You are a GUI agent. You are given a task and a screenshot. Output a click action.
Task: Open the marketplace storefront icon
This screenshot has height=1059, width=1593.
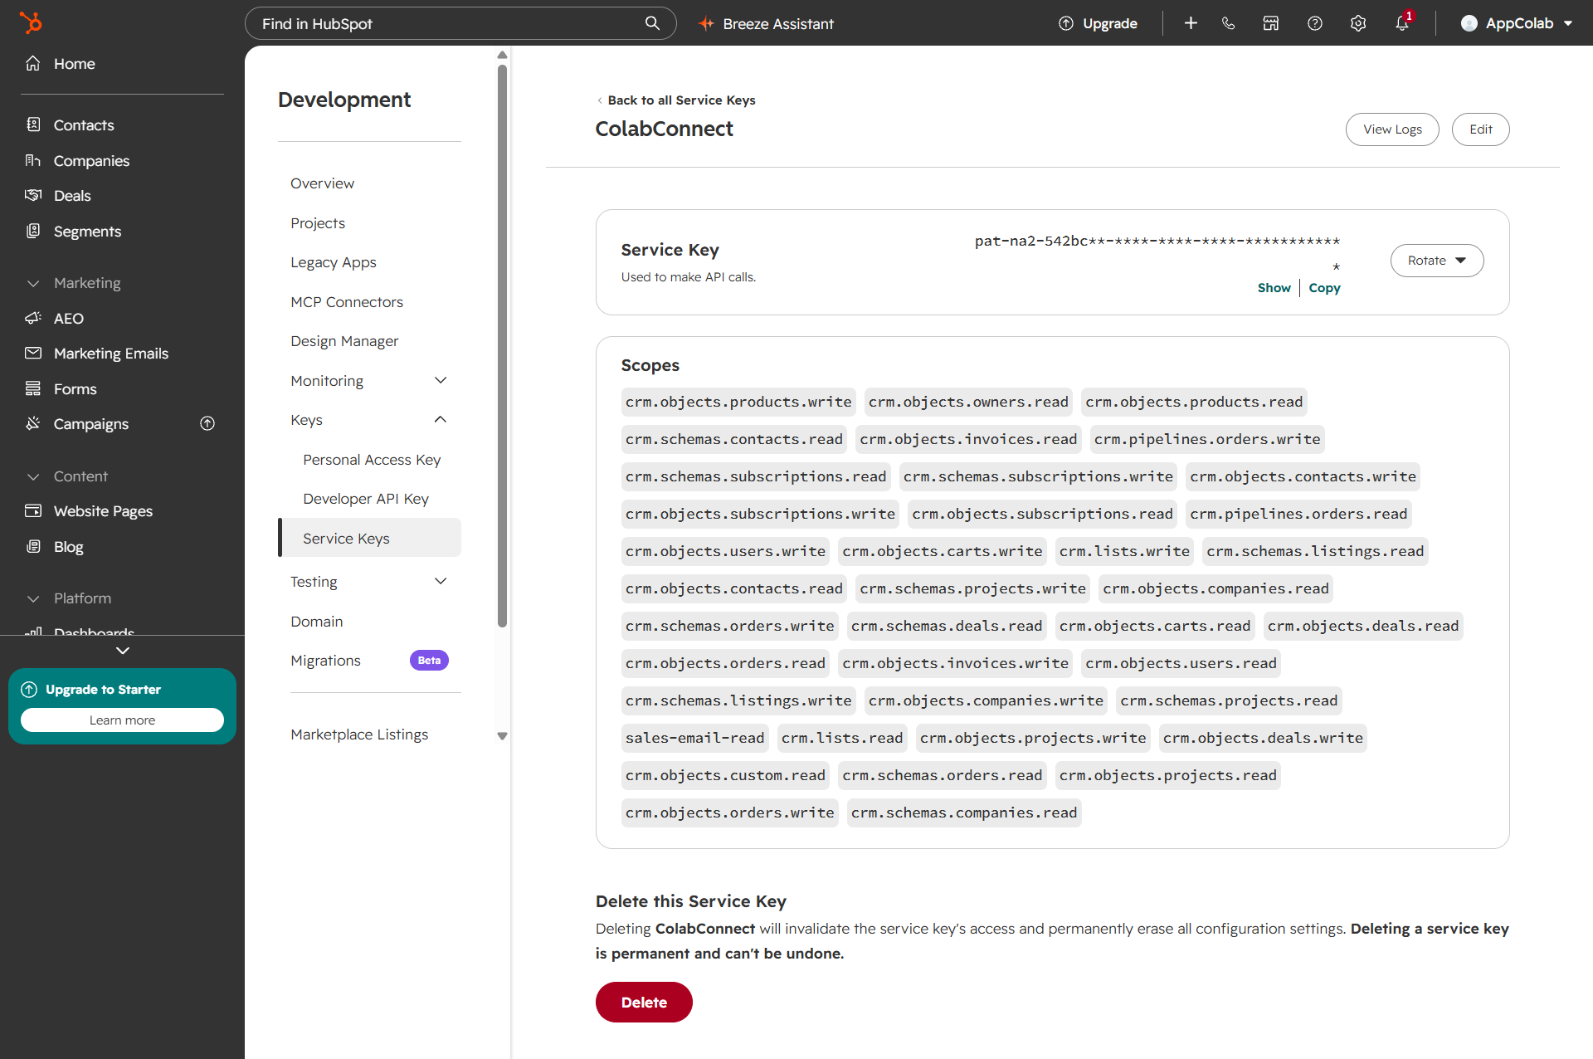click(x=1271, y=23)
